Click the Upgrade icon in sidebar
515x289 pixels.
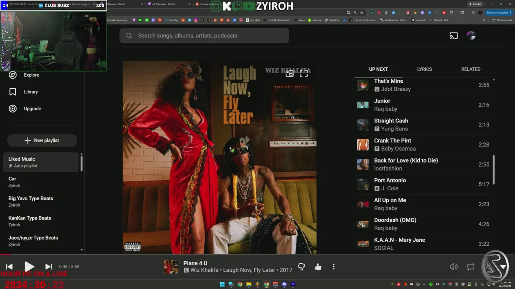pyautogui.click(x=13, y=109)
